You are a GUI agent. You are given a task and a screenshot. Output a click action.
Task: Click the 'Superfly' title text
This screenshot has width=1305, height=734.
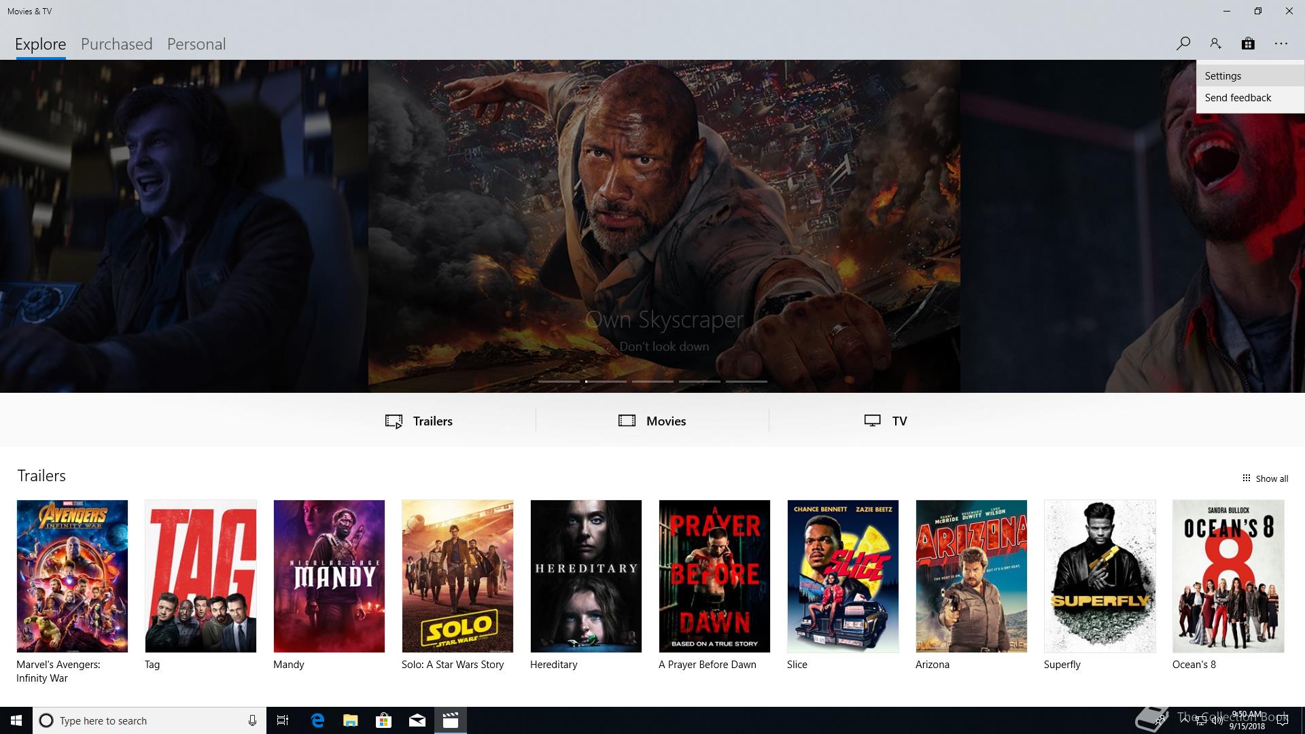[1062, 665]
